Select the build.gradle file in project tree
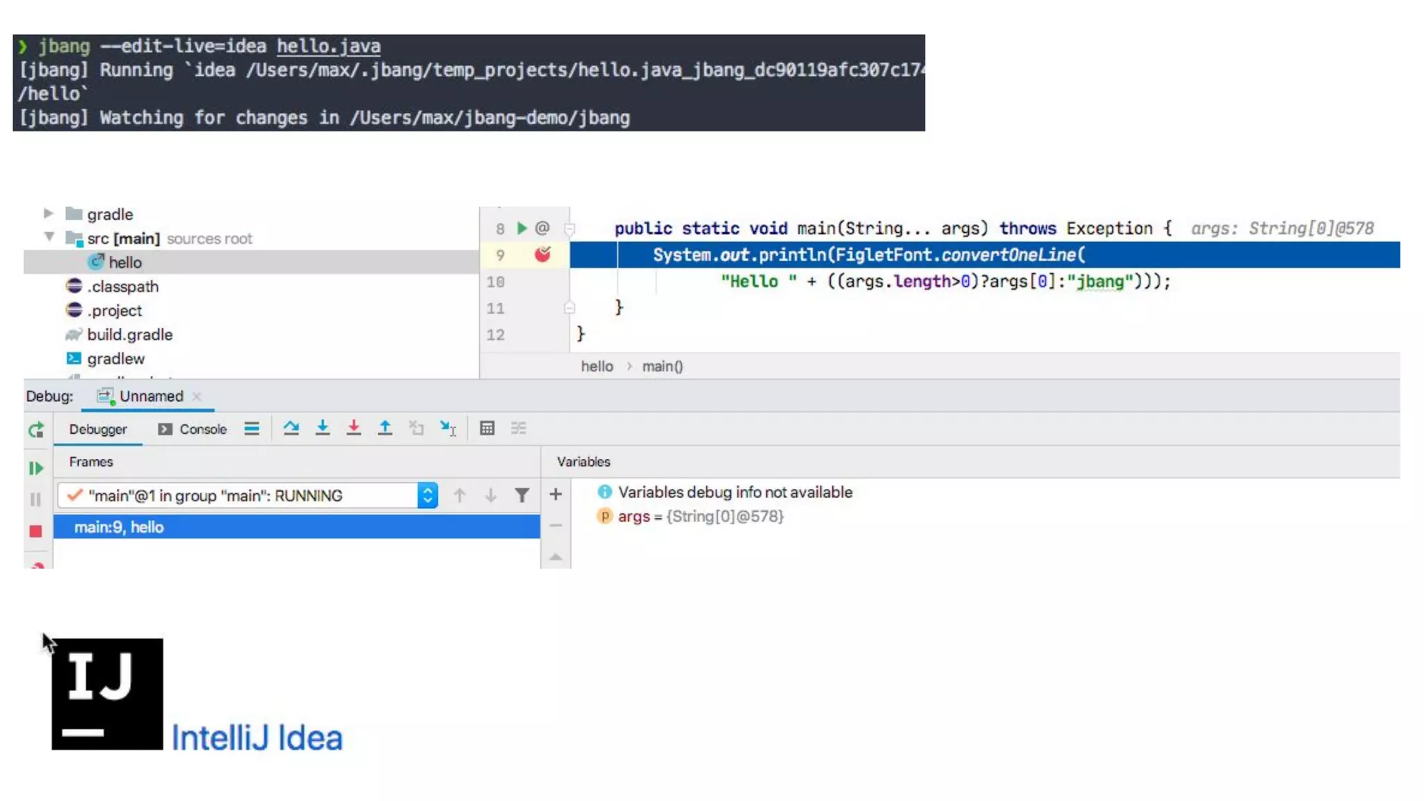1424x801 pixels. coord(129,334)
